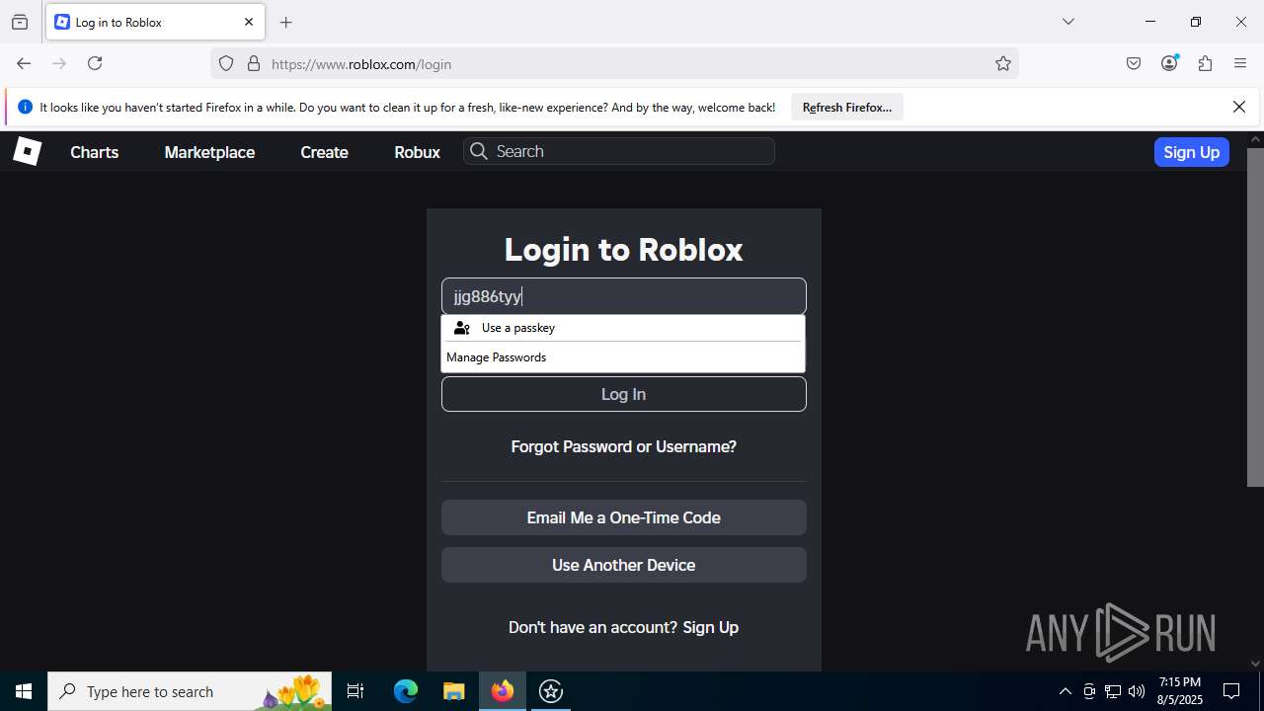1264x711 pixels.
Task: Close the 'Log in to Roblox' tab
Action: pyautogui.click(x=249, y=22)
